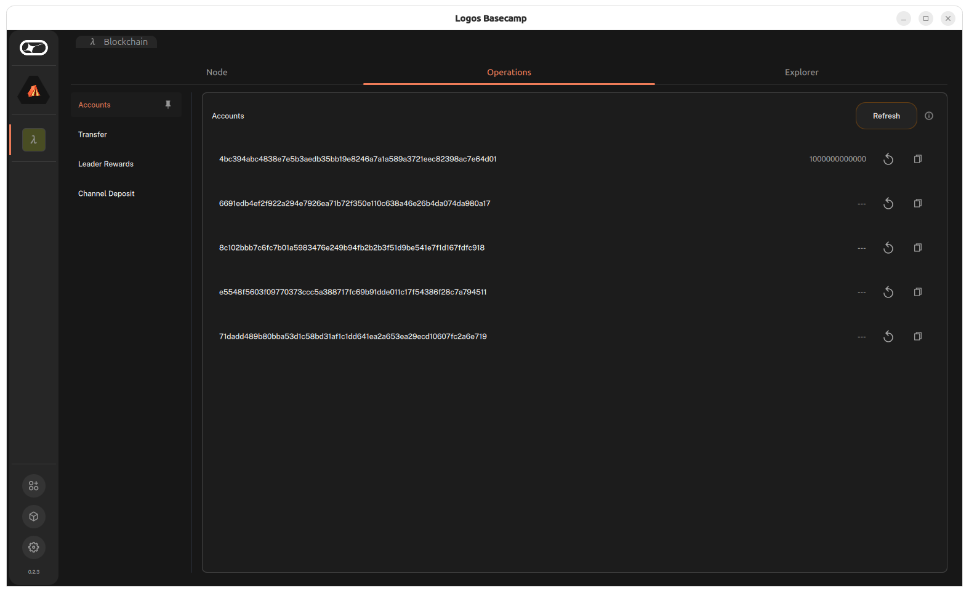
Task: Click the info icon next to Refresh
Action: [929, 116]
